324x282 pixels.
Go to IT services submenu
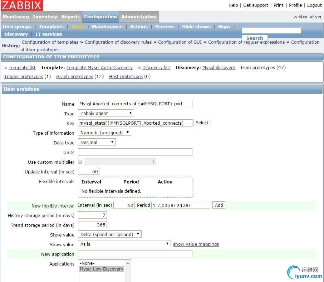[49, 34]
